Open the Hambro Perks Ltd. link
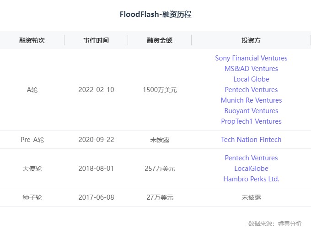Screen dimensions: 311x240 [x=251, y=179]
